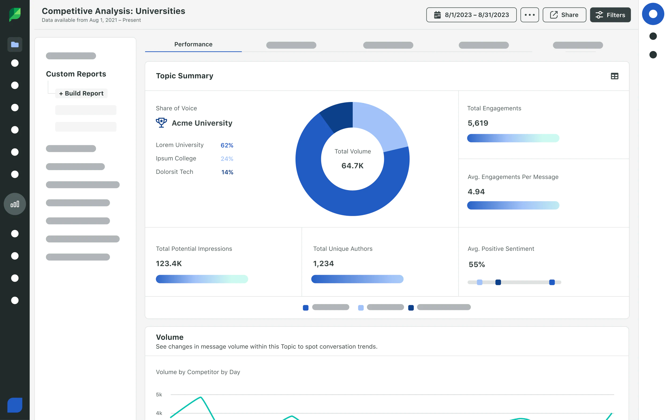The width and height of the screenshot is (668, 420).
Task: Open the date range selector 8/1/2023 – 8/31/2023
Action: (x=471, y=15)
